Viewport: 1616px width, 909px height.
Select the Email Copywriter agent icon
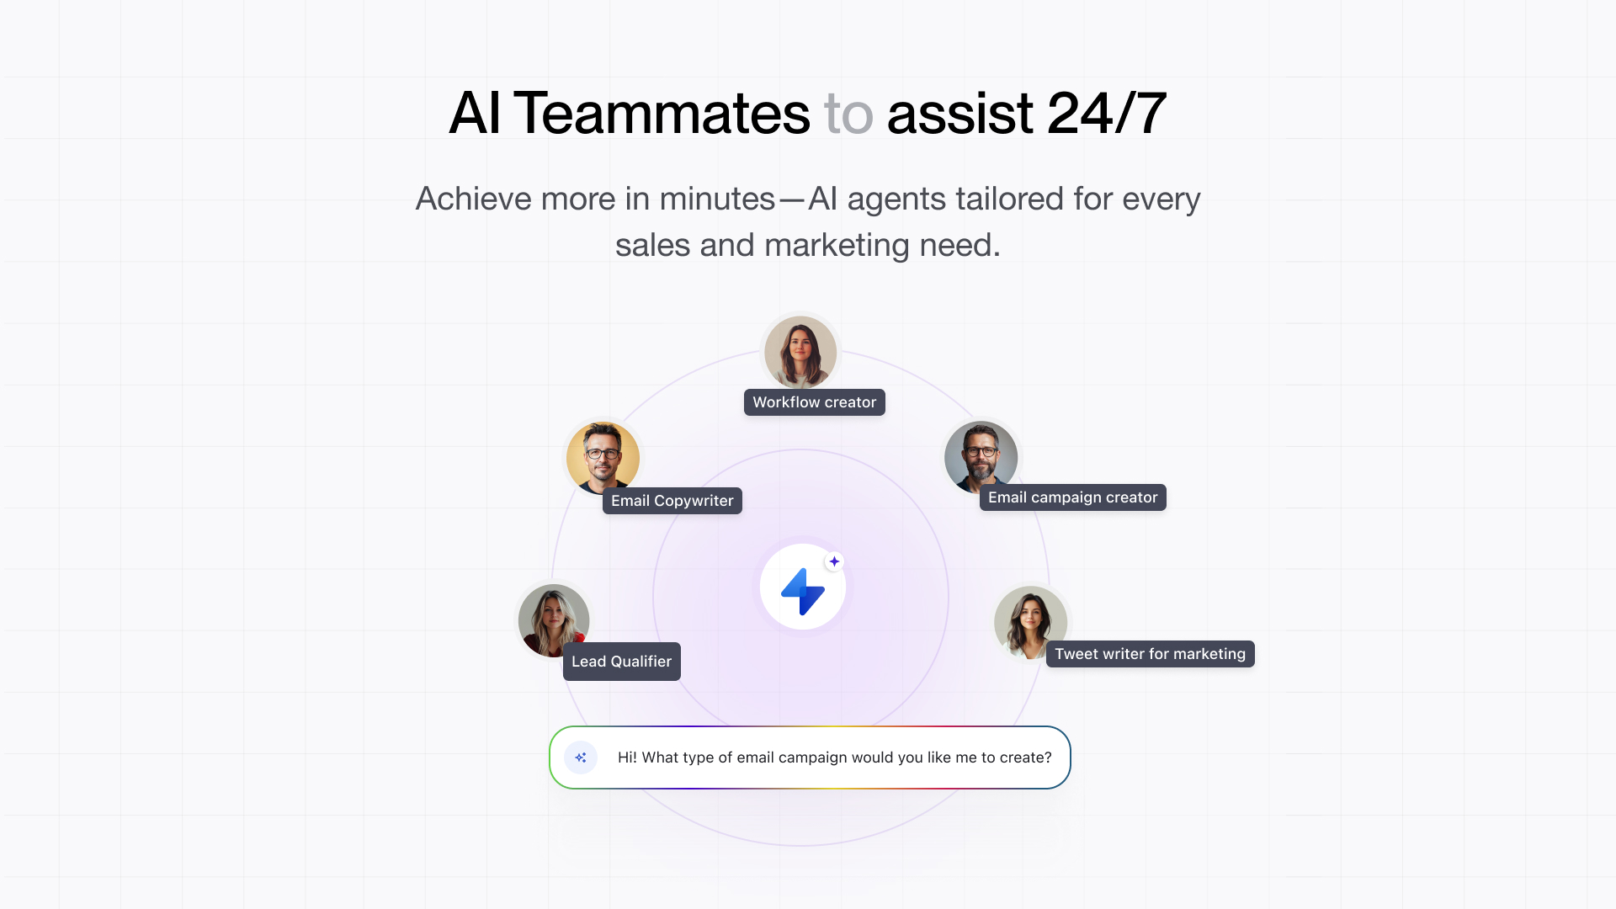pos(602,456)
